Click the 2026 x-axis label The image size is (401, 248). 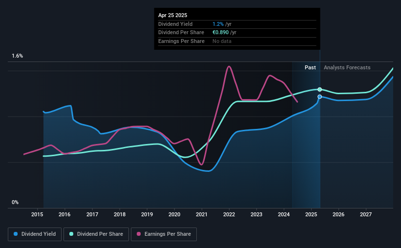pos(338,214)
